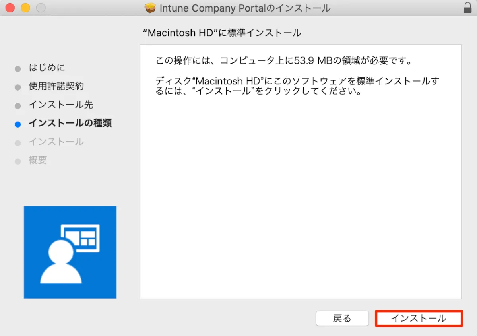Screen dimensions: 477x336
Task: Click the “Macintosh HD”に標準インストール heading
Action: pyautogui.click(x=222, y=33)
